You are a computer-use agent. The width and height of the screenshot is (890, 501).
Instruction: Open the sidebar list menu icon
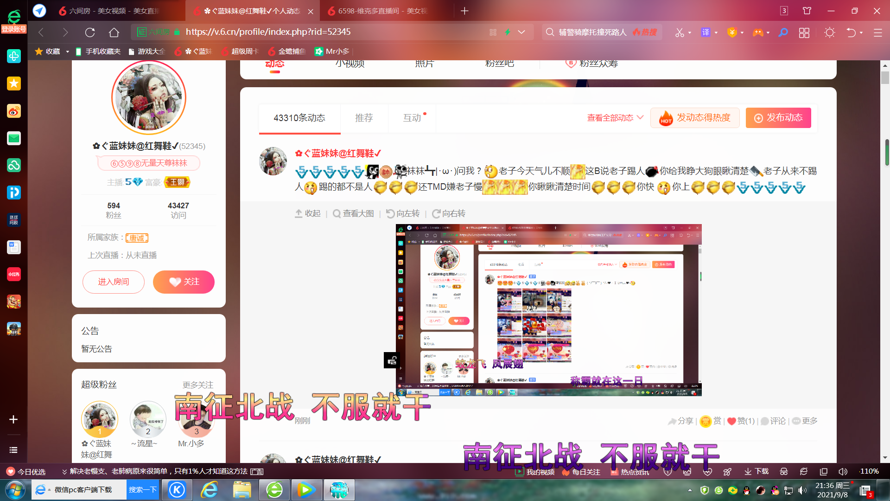point(13,450)
